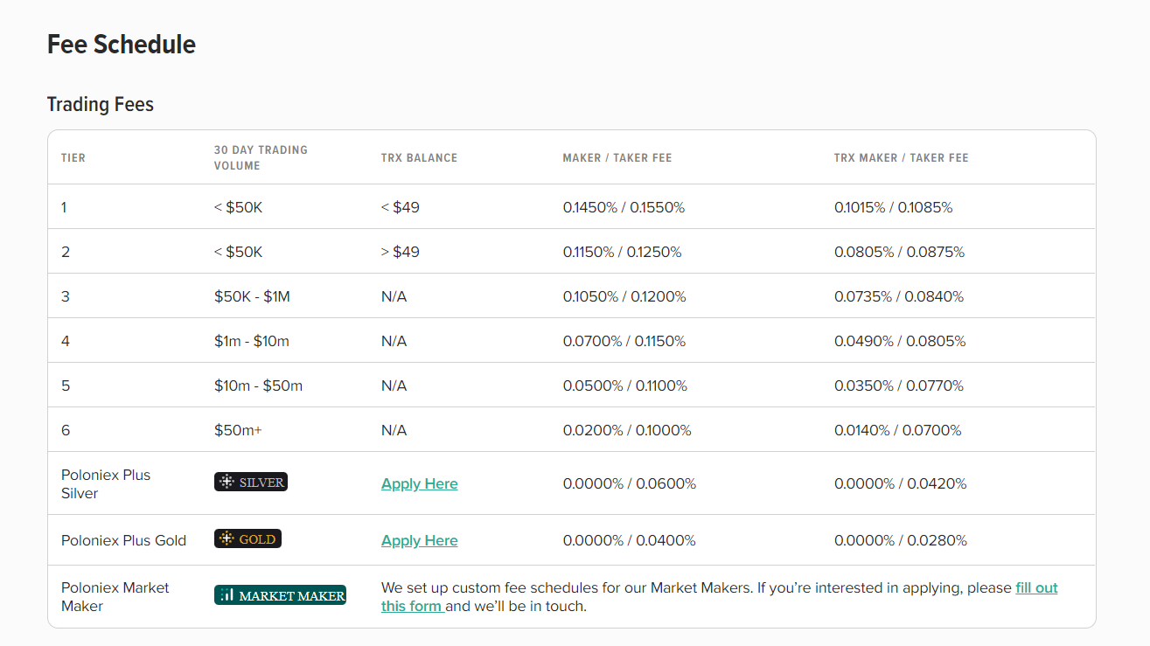This screenshot has height=646, width=1150.
Task: Select tier 4 fee 0.0700% / 0.1150%
Action: click(x=624, y=341)
